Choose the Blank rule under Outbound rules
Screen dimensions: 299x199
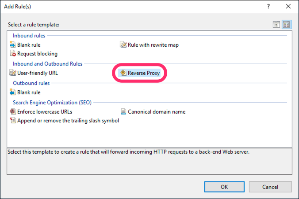(29, 92)
